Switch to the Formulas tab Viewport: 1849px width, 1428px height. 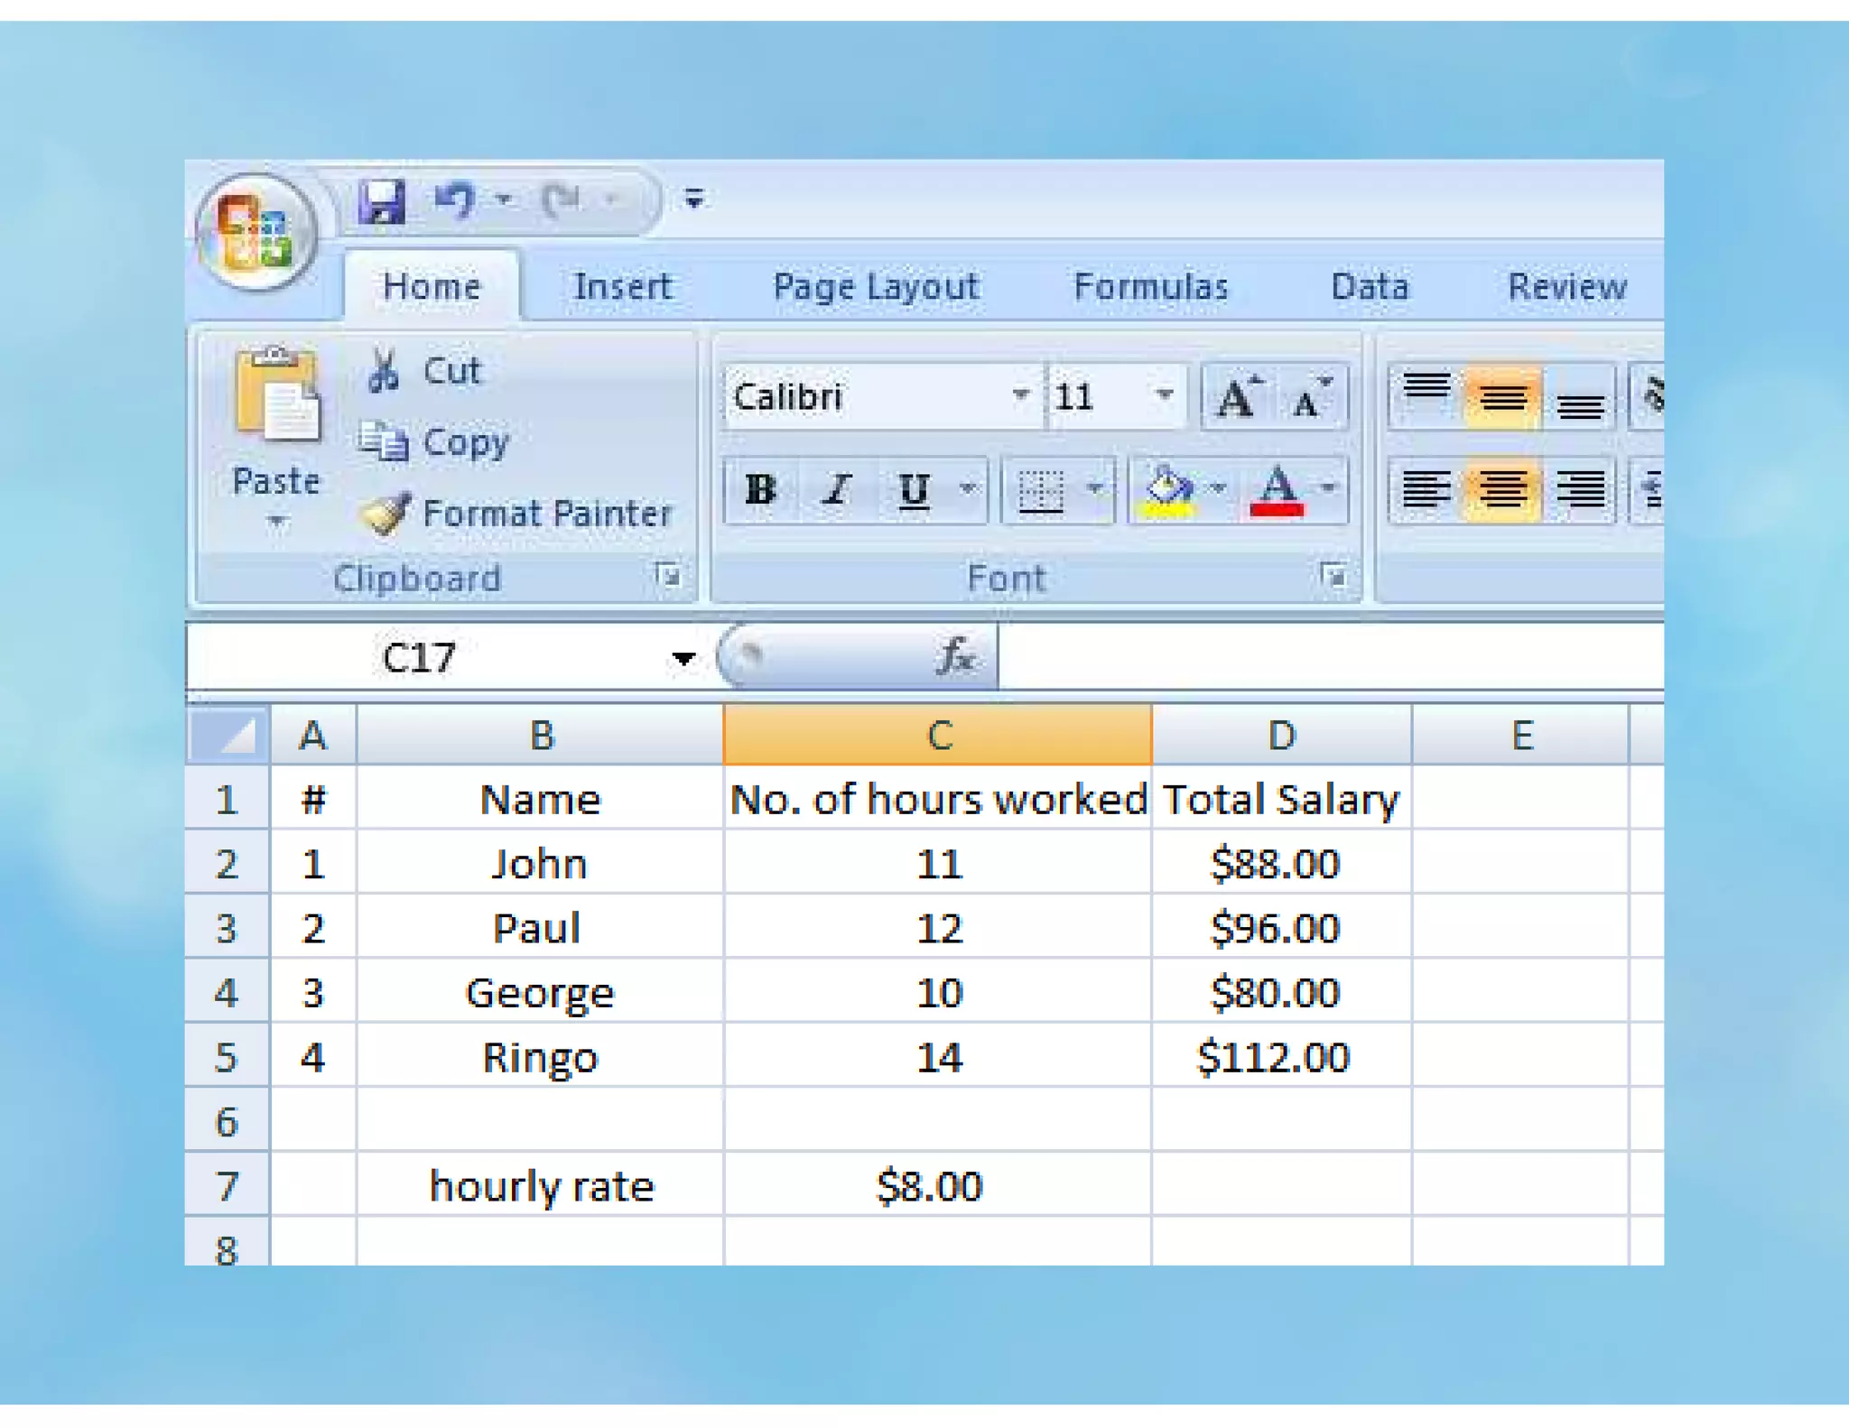coord(1150,287)
